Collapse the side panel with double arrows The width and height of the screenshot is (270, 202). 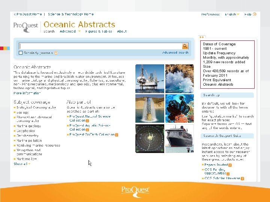tap(202, 37)
